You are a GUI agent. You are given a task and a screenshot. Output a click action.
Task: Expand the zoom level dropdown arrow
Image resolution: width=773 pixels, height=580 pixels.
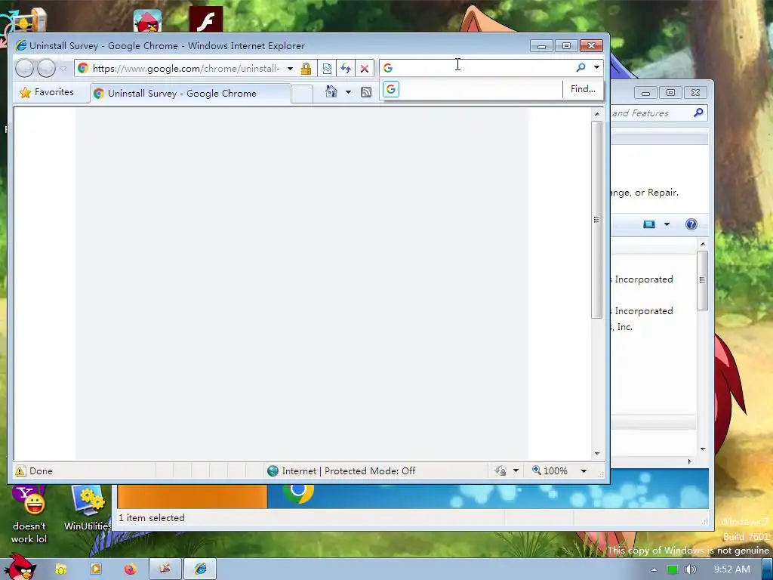pos(584,471)
